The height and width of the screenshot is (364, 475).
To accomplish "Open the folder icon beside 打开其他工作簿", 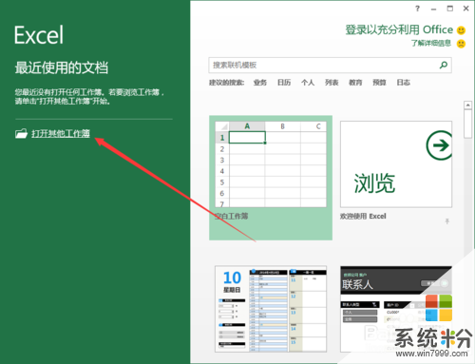I will (x=21, y=134).
